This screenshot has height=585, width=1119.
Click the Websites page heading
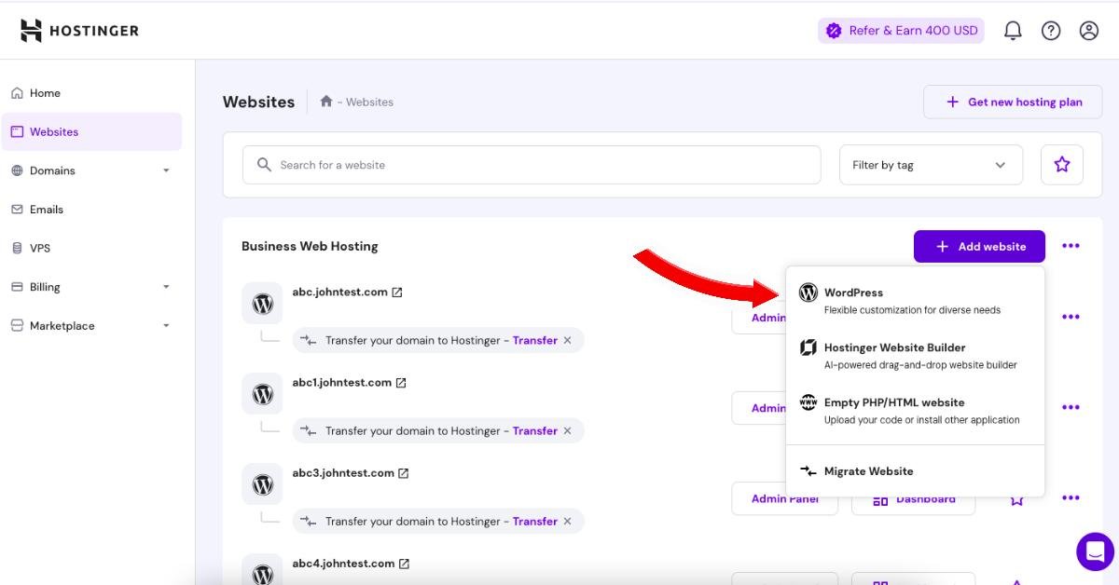pyautogui.click(x=258, y=102)
